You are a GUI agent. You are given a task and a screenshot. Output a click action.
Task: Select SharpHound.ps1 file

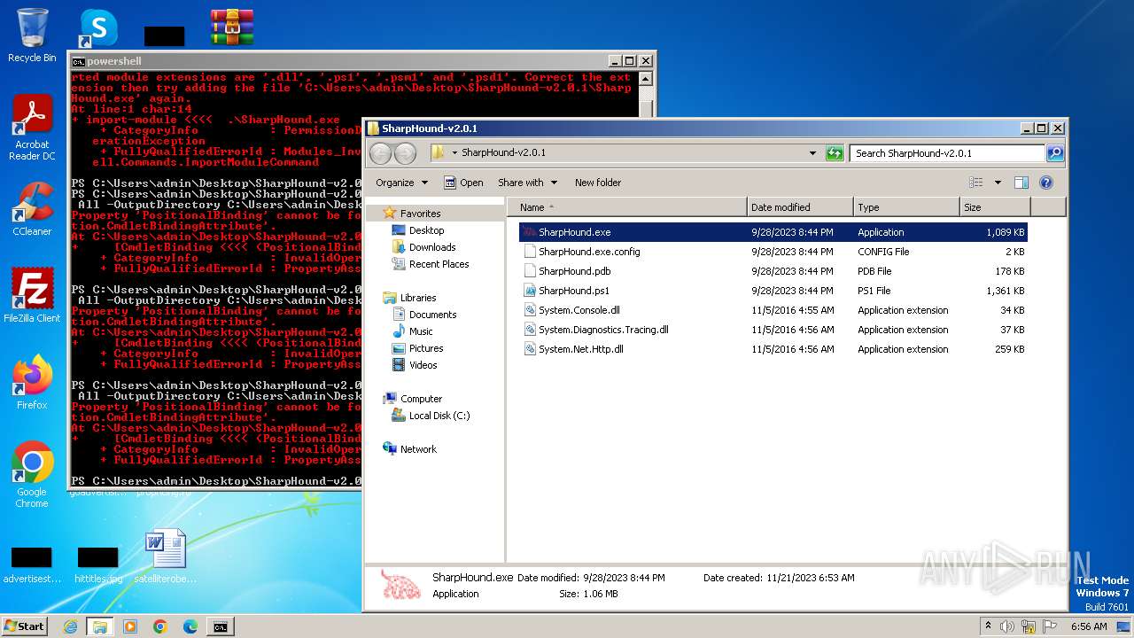[773, 291]
